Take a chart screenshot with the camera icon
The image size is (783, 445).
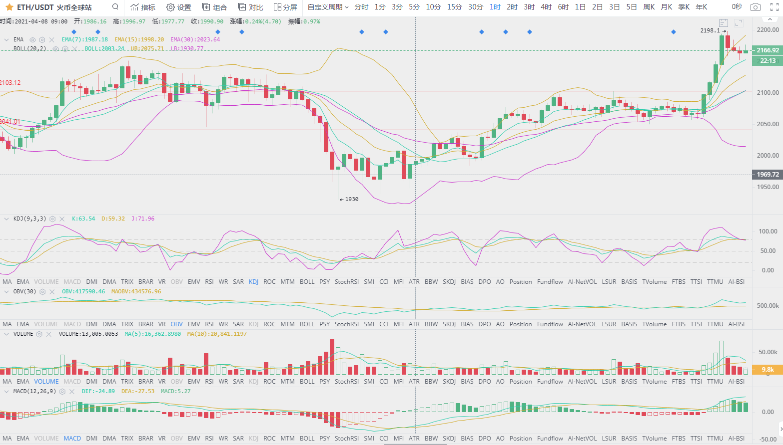(756, 7)
